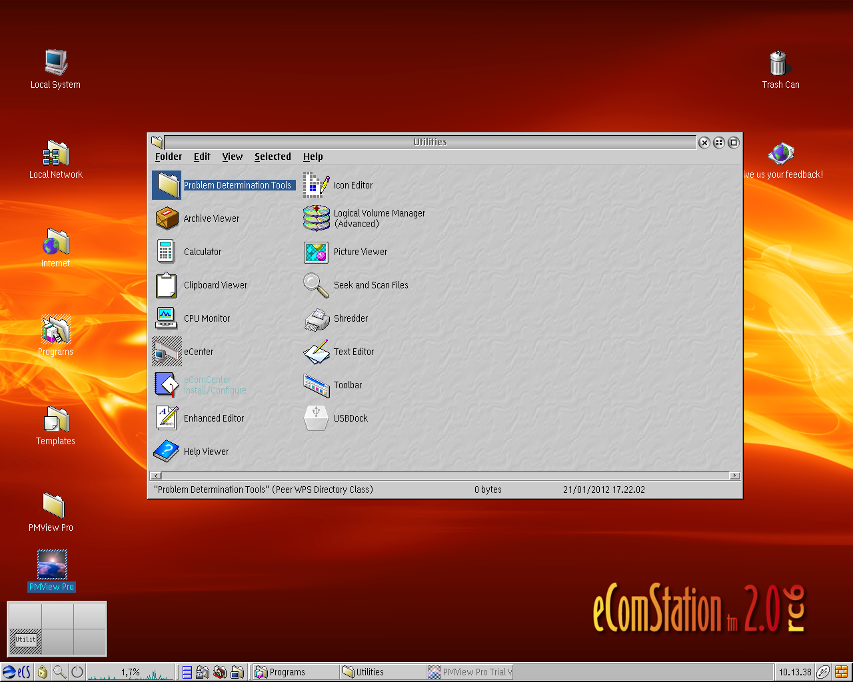This screenshot has height=682, width=853.
Task: Select Local Network desktop icon
Action: 56,153
